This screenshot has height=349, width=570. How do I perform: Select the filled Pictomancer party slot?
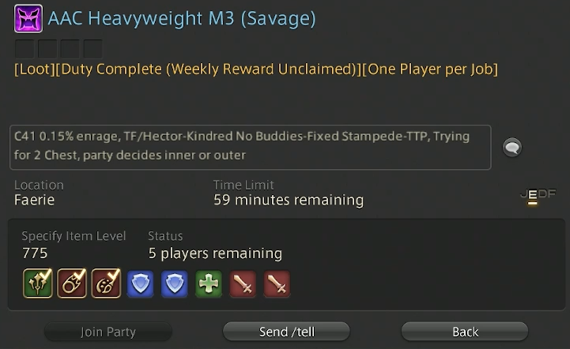pos(106,283)
